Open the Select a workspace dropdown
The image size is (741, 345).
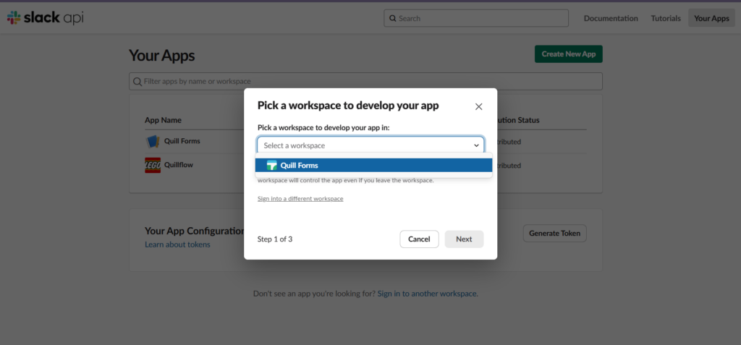[x=370, y=145]
